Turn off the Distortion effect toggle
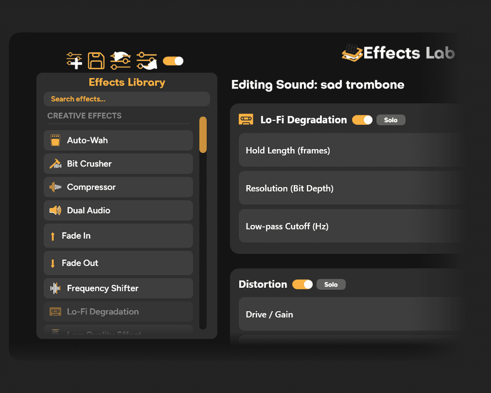Viewport: 491px width, 393px height. pyautogui.click(x=302, y=284)
